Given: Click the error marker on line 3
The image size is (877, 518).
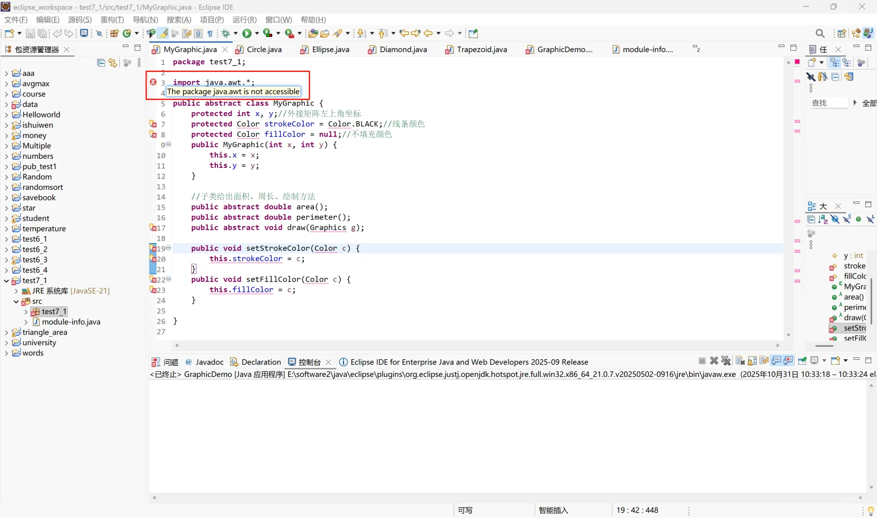Looking at the screenshot, I should pos(153,82).
